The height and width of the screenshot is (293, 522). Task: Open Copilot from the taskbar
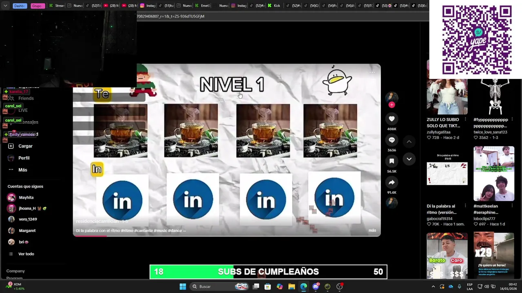(279, 286)
